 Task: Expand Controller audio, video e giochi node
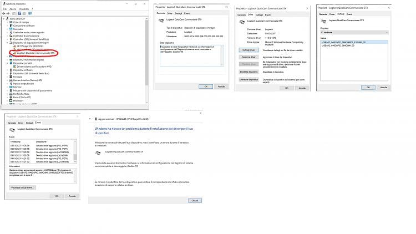(x=7, y=32)
